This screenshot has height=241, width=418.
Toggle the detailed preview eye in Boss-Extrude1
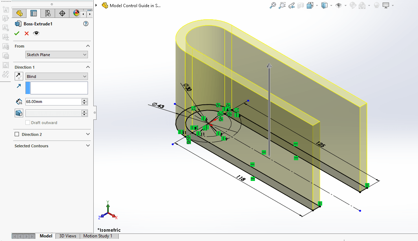(x=36, y=33)
